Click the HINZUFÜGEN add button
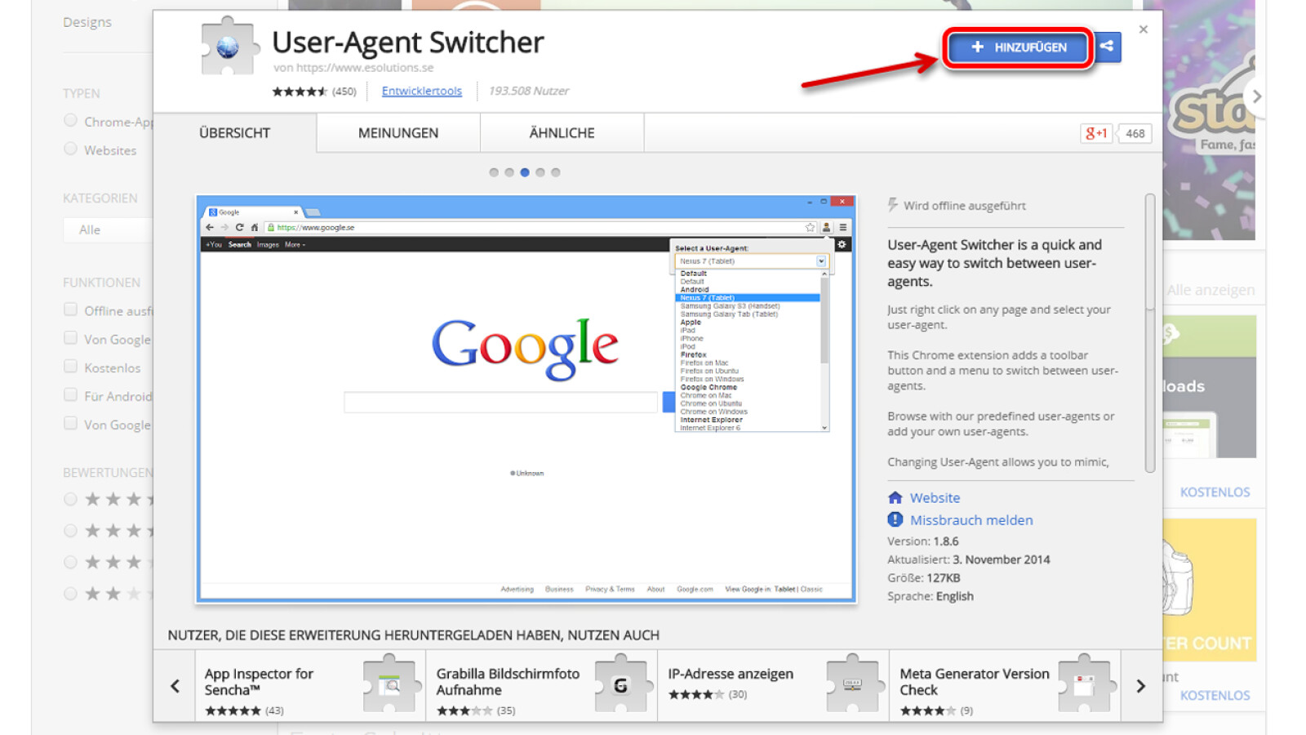Screen dimensions: 1306x735 1018,47
